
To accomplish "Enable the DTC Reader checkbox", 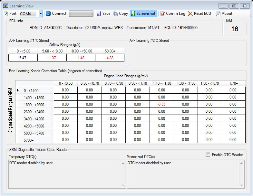I will 208,155.
